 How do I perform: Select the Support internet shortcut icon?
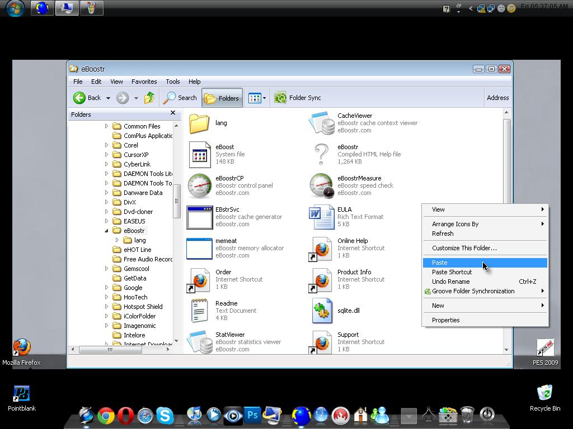coord(321,342)
